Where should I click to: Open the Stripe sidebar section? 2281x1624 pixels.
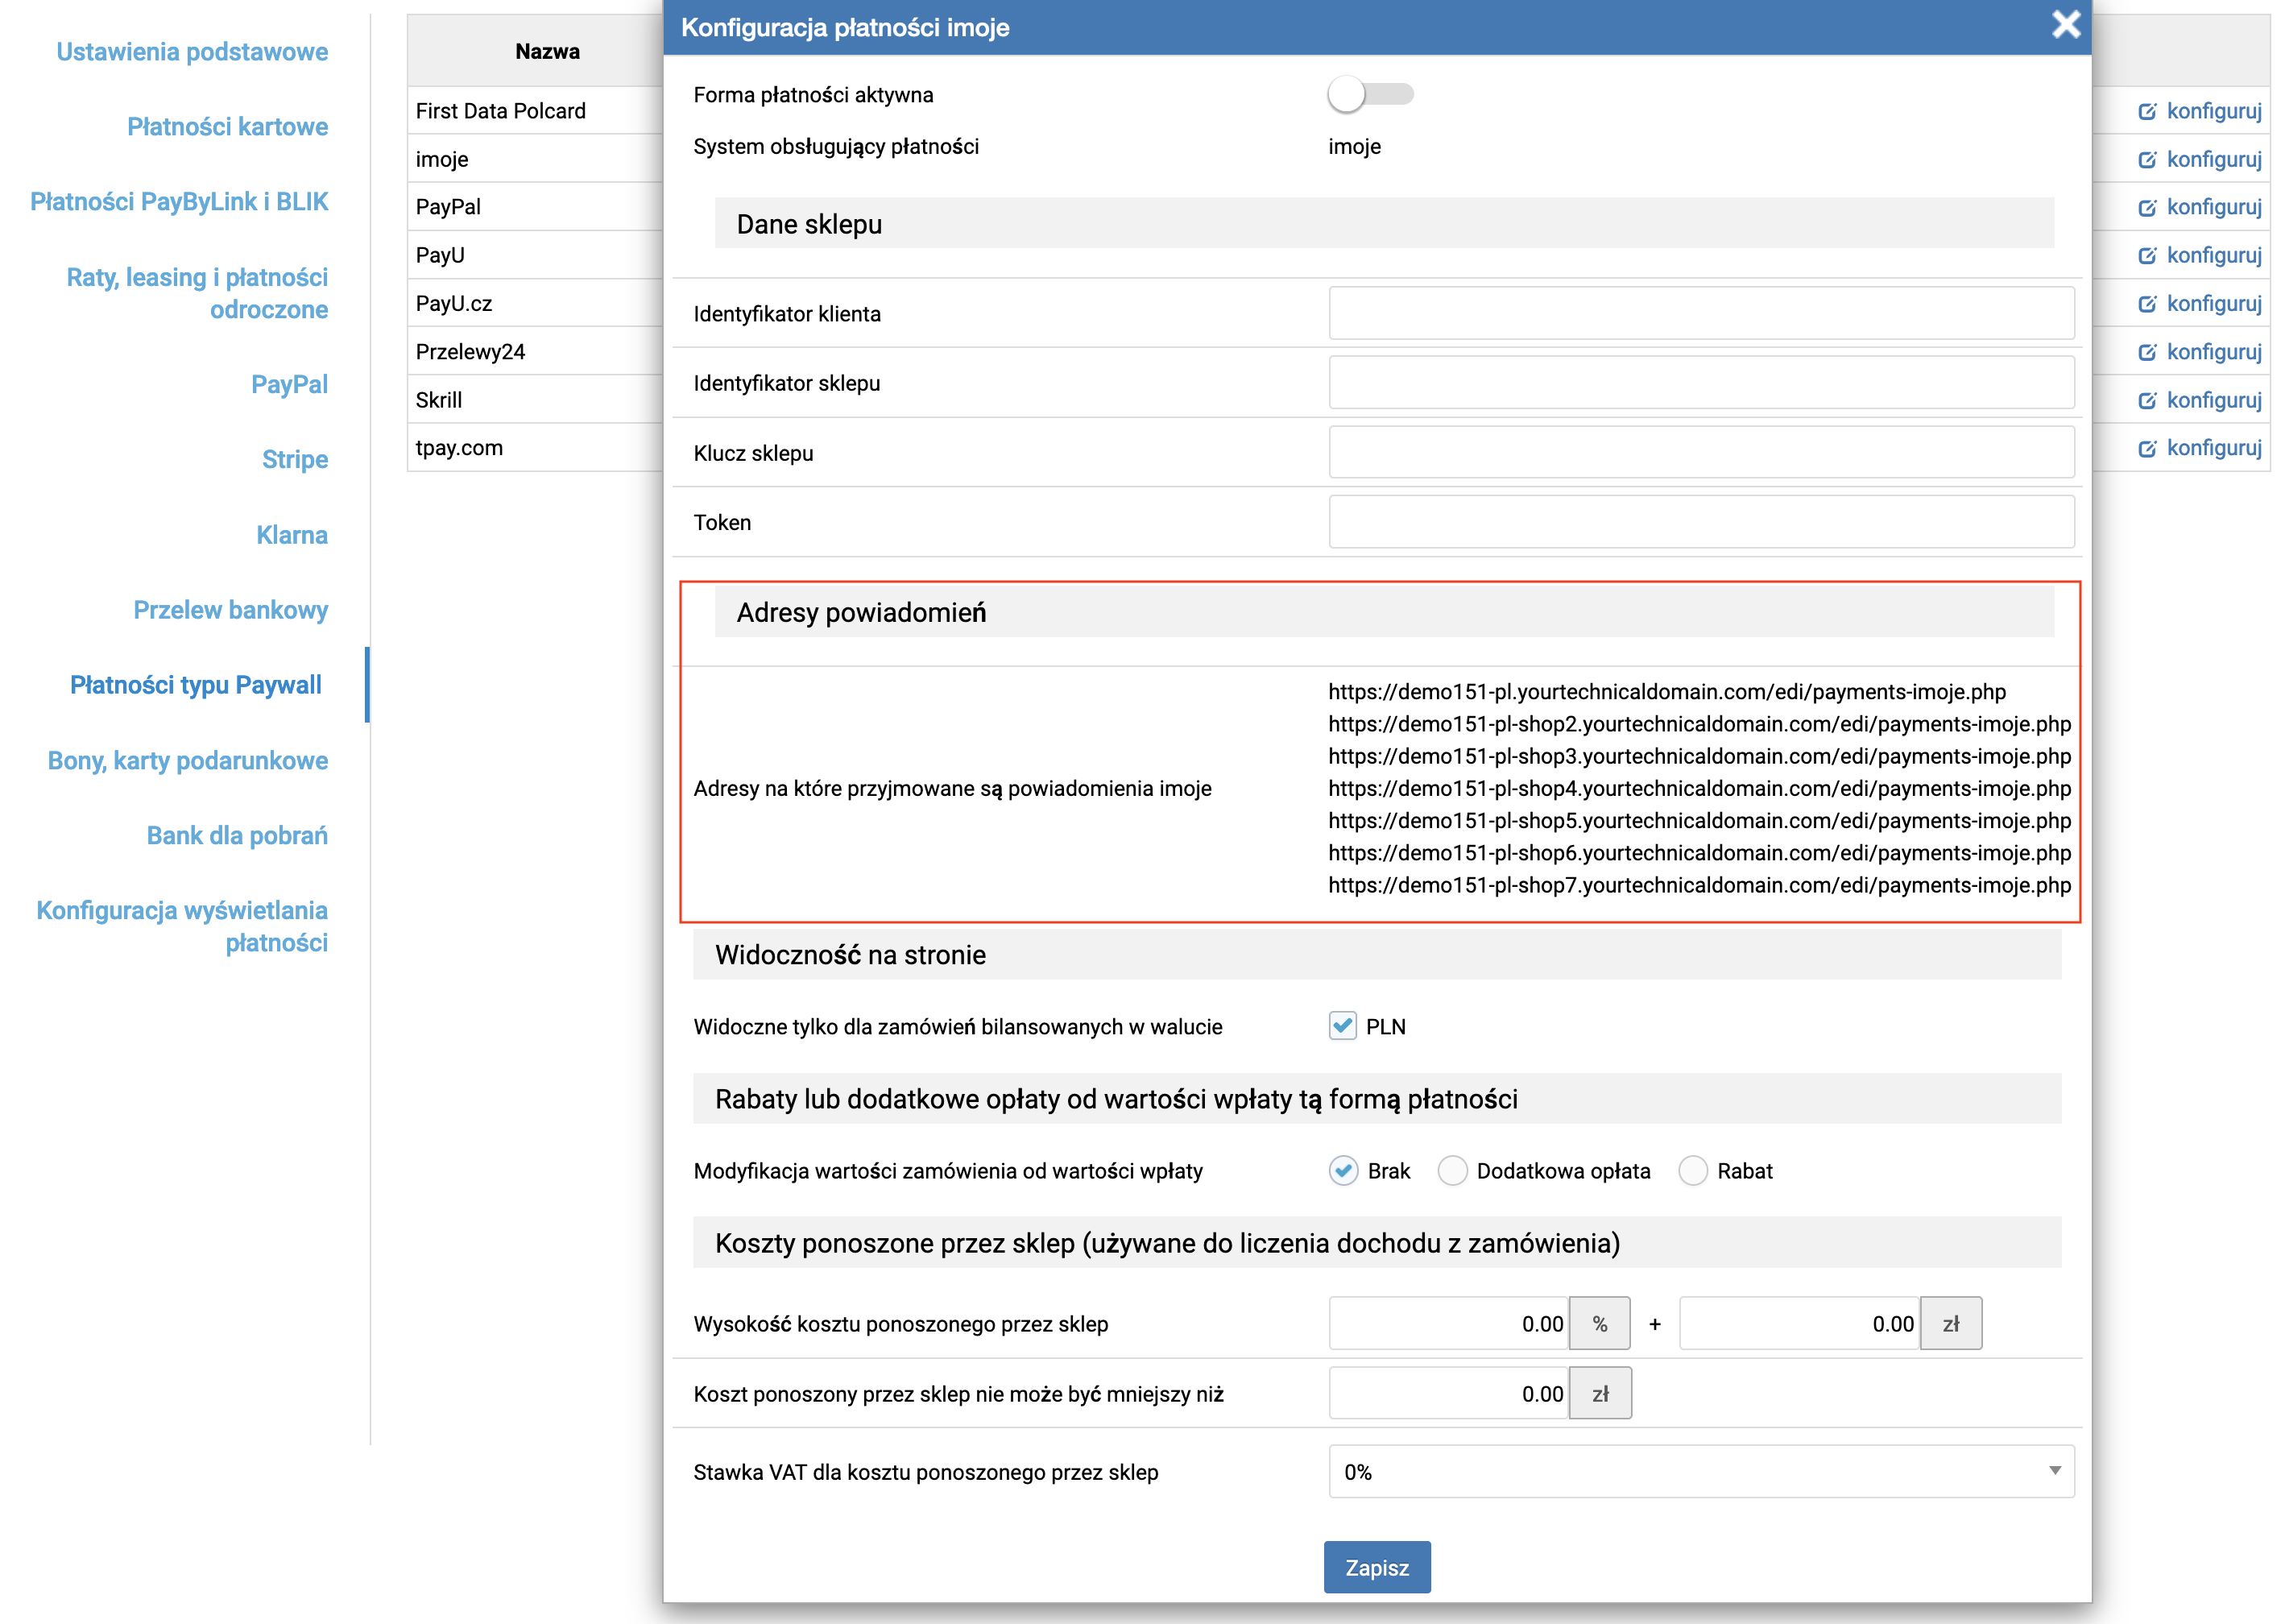click(295, 460)
